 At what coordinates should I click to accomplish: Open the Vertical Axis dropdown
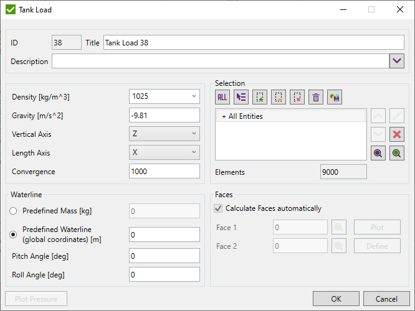click(x=194, y=134)
